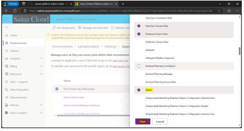The image size is (244, 131).
Task: Expand the Policies menu chevron
Action: (41, 105)
